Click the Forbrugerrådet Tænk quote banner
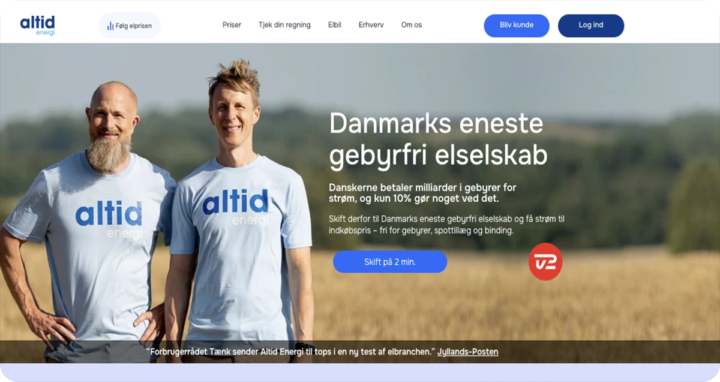720x382 pixels. (360, 352)
